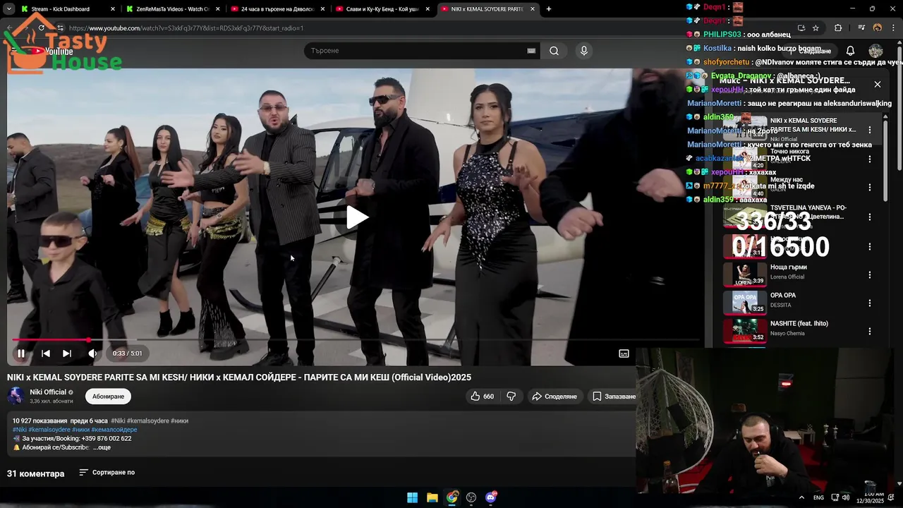This screenshot has height=508, width=903.
Task: Open options for NIKI x KEMAL SOYDERE playlist item
Action: pos(870,130)
